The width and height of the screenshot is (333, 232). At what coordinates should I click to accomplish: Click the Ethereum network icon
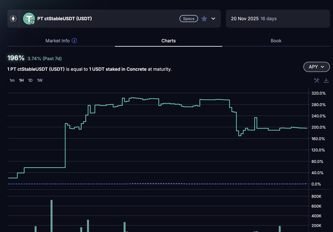click(13, 19)
